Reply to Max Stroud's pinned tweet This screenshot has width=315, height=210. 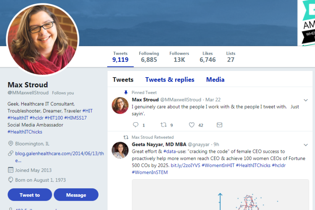pos(136,125)
